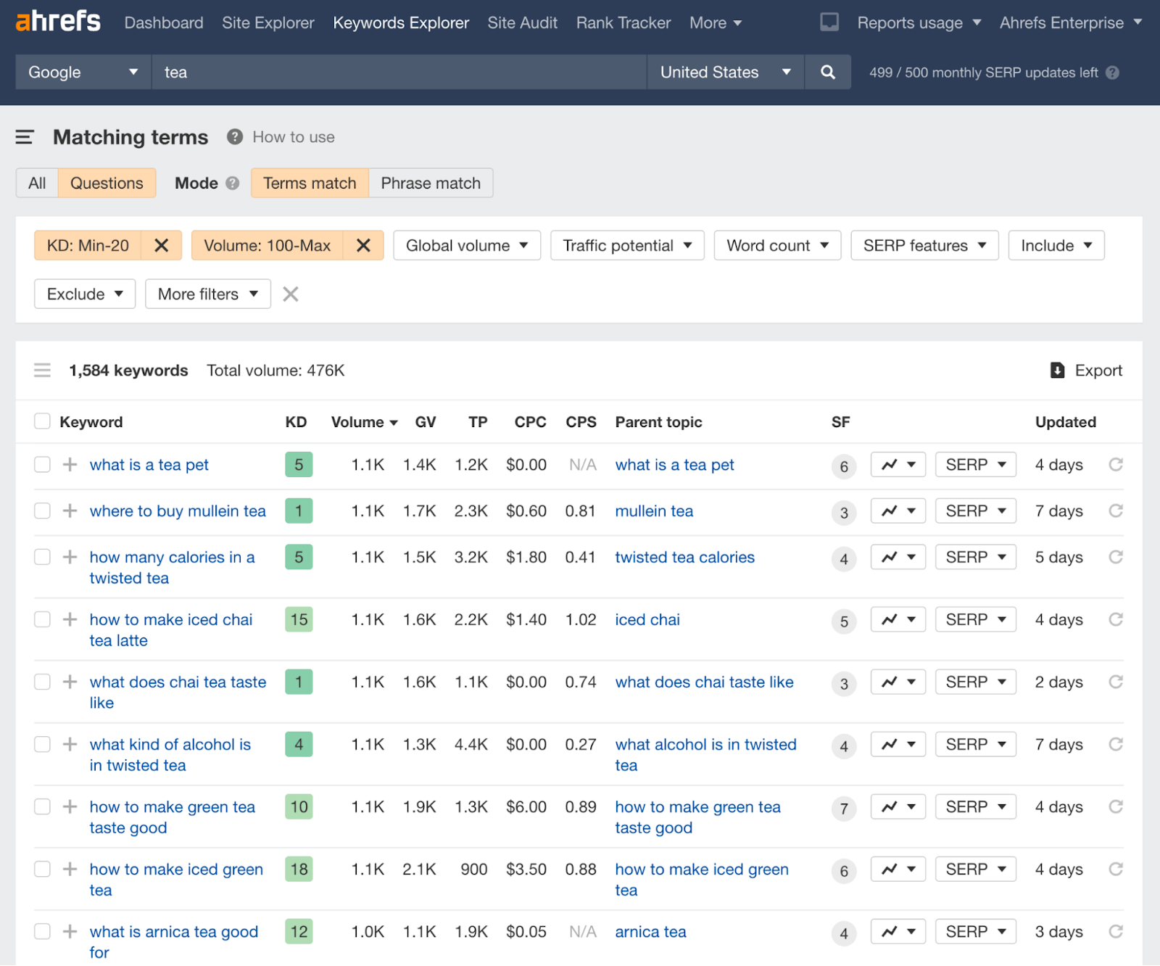The height and width of the screenshot is (966, 1160).
Task: Select the checkbox for what is a tea pet
Action: pos(42,464)
